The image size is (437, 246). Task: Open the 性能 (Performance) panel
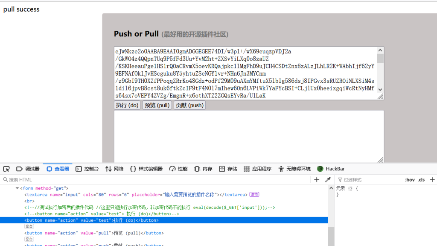[x=178, y=169]
